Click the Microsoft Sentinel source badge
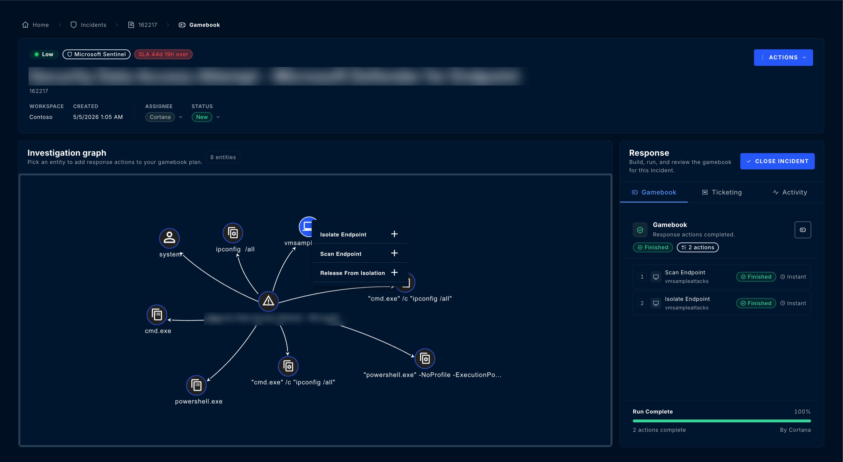Image resolution: width=843 pixels, height=462 pixels. point(97,54)
